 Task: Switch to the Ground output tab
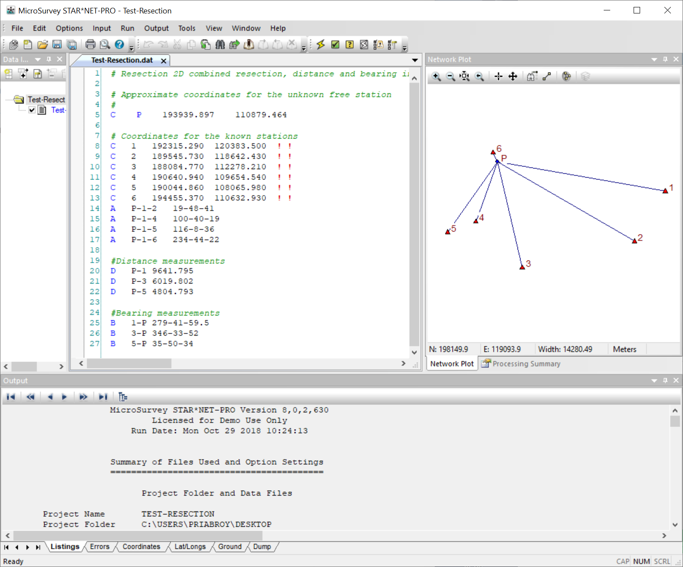coord(230,547)
